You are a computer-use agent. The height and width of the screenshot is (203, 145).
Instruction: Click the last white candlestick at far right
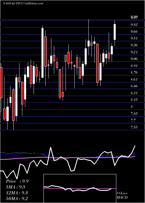(x=115, y=32)
